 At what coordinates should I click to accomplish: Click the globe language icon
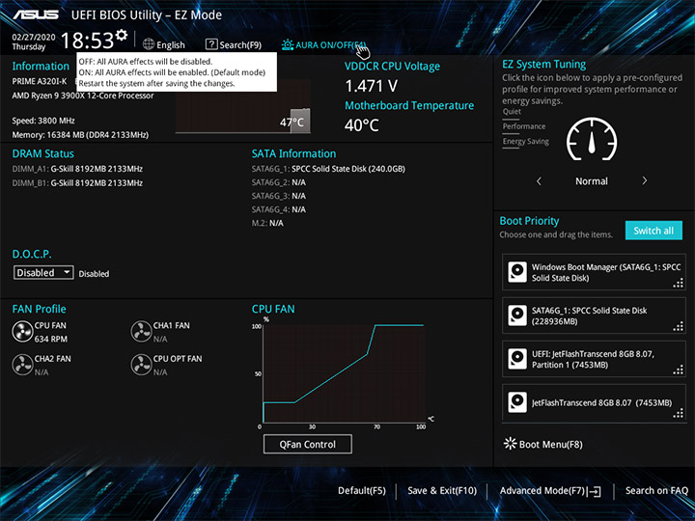pos(149,44)
